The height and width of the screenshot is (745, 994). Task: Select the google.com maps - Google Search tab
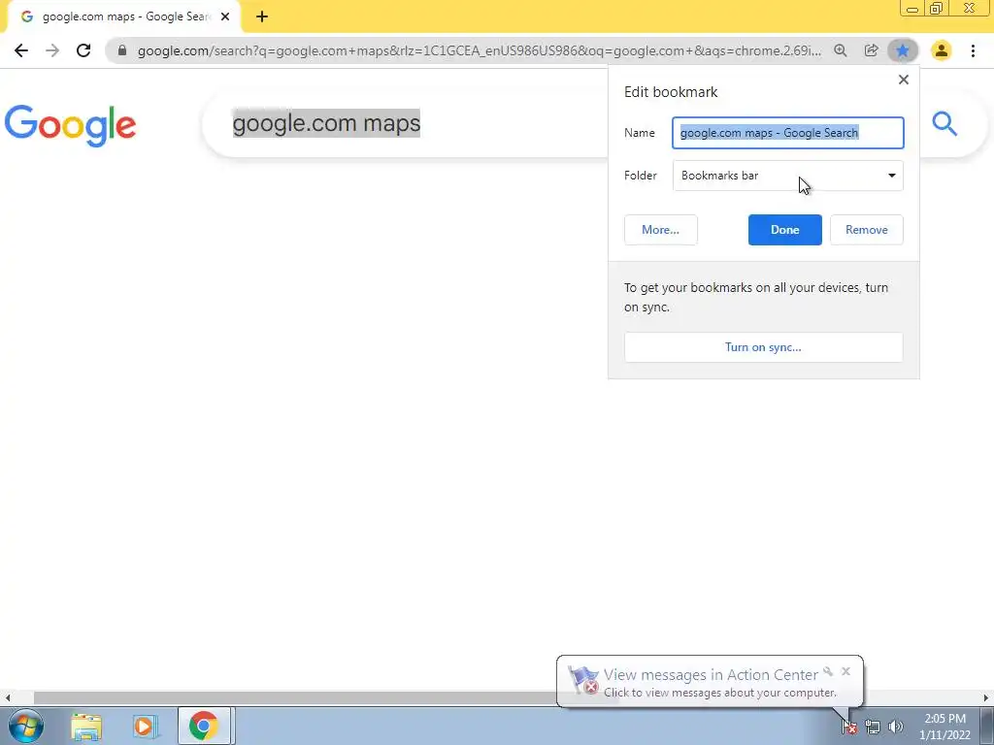123,17
